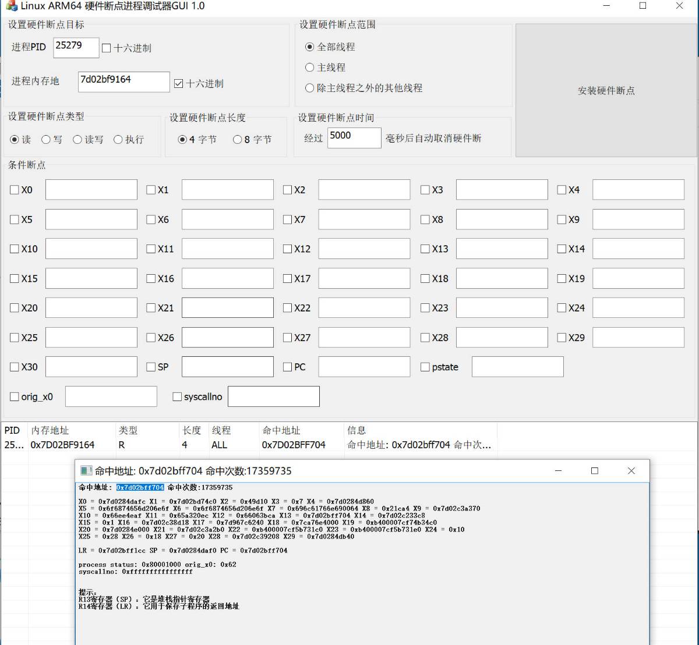This screenshot has height=645, width=699.
Task: Click highlighted 0x7d02bff704 text in popup
Action: point(140,487)
